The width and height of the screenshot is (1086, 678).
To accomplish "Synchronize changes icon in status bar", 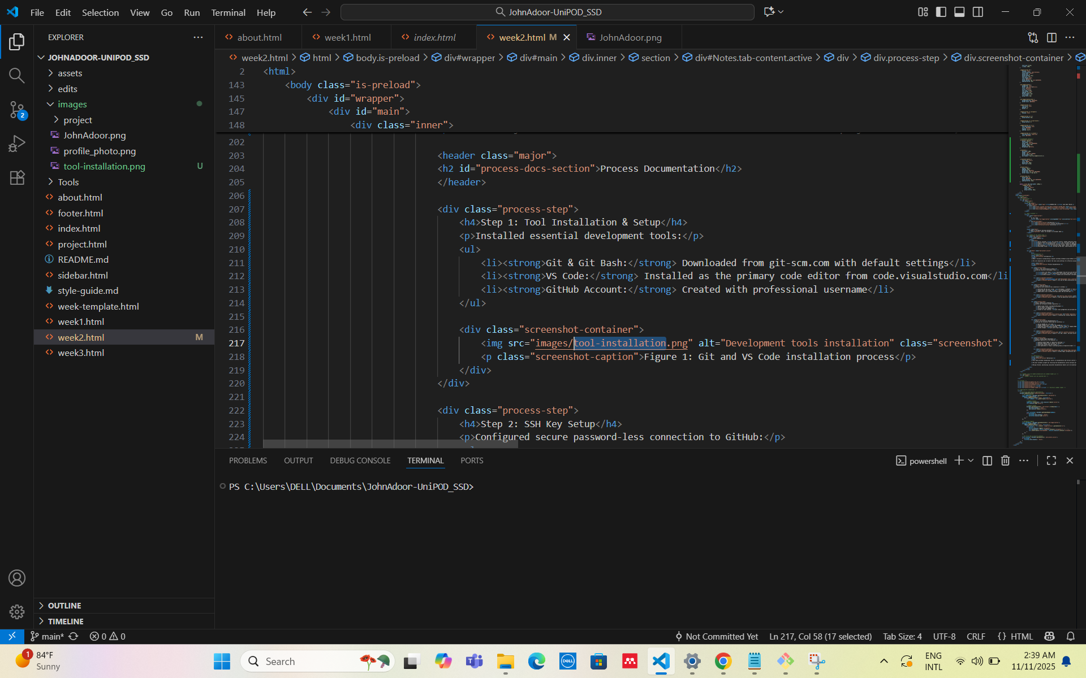I will coord(74,636).
